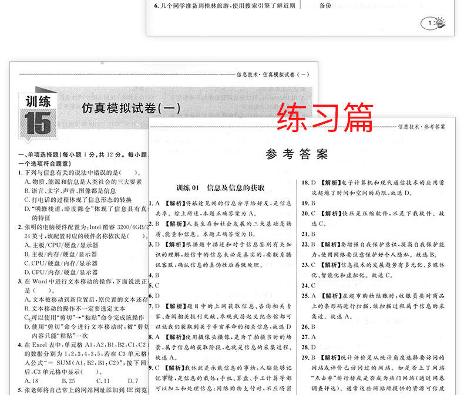Click answer 21. B
Image resolution: width=464 pixels, height=395 pixels.
308,234
